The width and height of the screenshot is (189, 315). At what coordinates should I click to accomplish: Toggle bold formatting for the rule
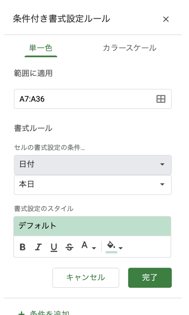tap(22, 247)
